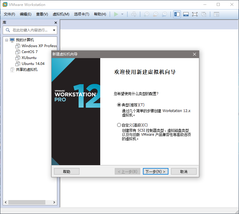Image resolution: width=239 pixels, height=214 pixels.
Task: Open the Snapshot Manager wrench icon
Action: click(164, 14)
